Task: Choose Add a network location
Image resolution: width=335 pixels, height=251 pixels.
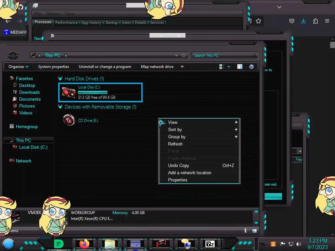Action: coord(199,173)
